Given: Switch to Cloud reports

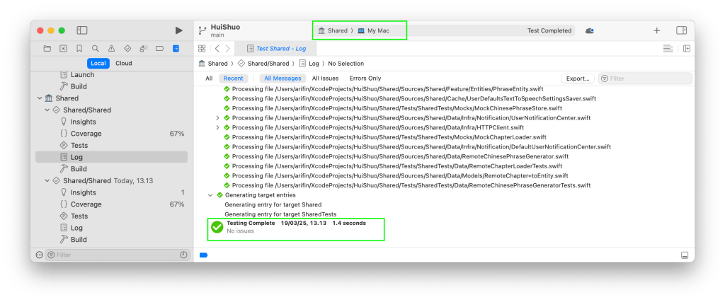Looking at the screenshot, I should (123, 63).
